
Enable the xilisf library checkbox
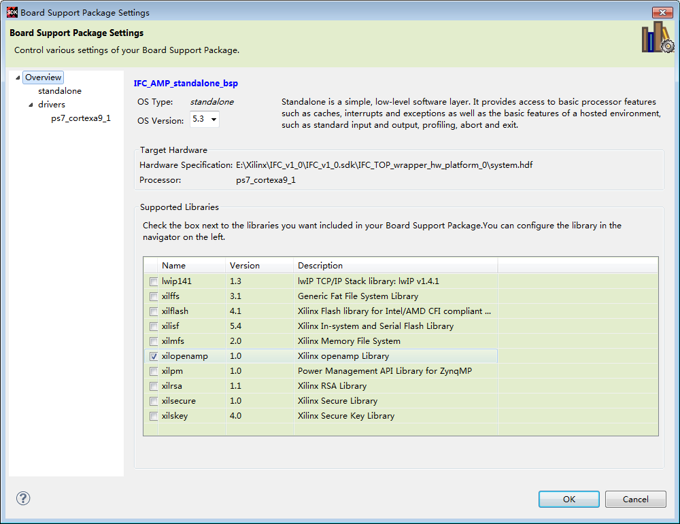(154, 326)
